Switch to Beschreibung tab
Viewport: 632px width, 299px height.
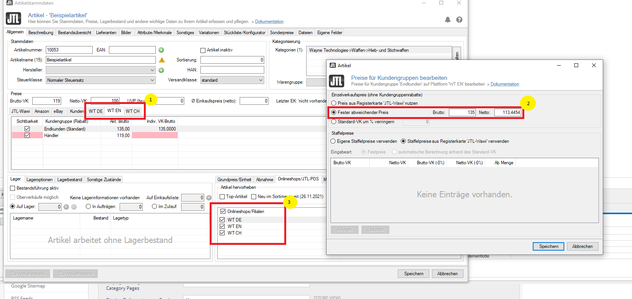pyautogui.click(x=41, y=33)
